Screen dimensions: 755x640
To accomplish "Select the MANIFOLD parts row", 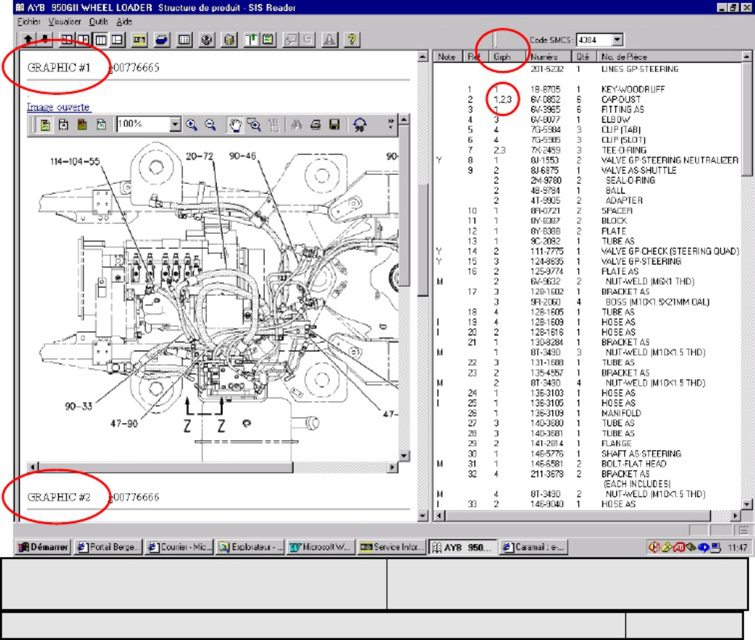I will (587, 413).
